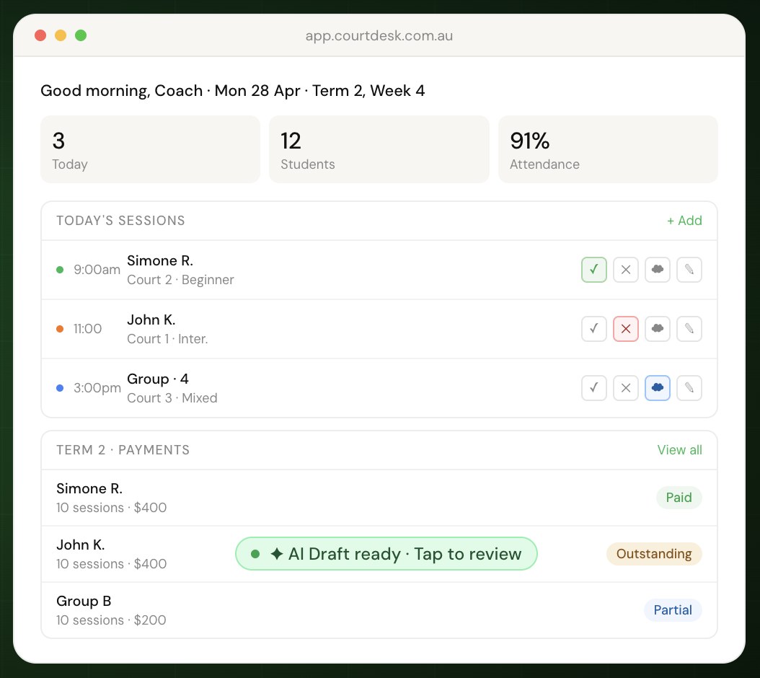The image size is (760, 678).
Task: Mark Group 4 session as absent
Action: 626,388
